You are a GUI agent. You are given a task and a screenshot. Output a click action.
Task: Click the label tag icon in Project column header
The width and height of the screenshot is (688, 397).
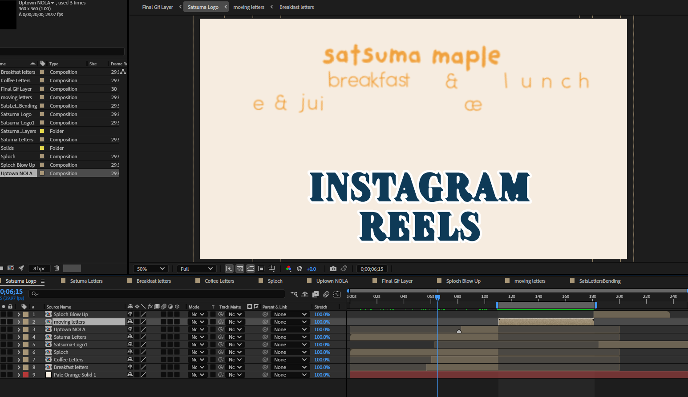click(42, 64)
